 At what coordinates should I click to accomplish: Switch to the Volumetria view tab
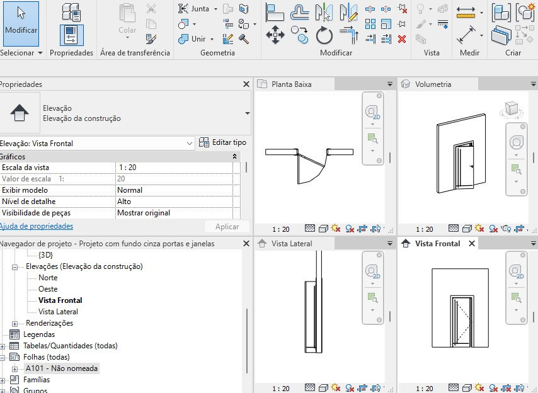(x=438, y=84)
